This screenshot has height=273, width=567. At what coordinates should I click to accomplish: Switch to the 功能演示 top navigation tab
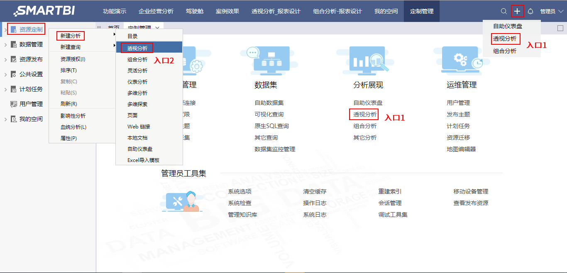pyautogui.click(x=115, y=11)
